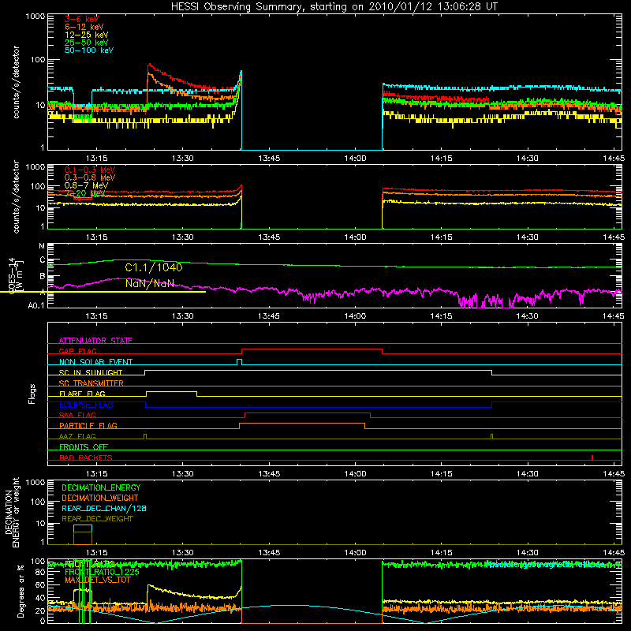Viewport: 631px width, 631px height.
Task: Click the raised SAA_FLAG segment
Action: click(x=308, y=413)
